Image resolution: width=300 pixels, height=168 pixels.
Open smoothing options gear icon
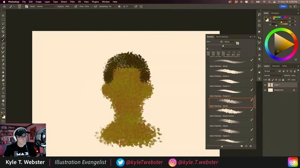click(119, 7)
